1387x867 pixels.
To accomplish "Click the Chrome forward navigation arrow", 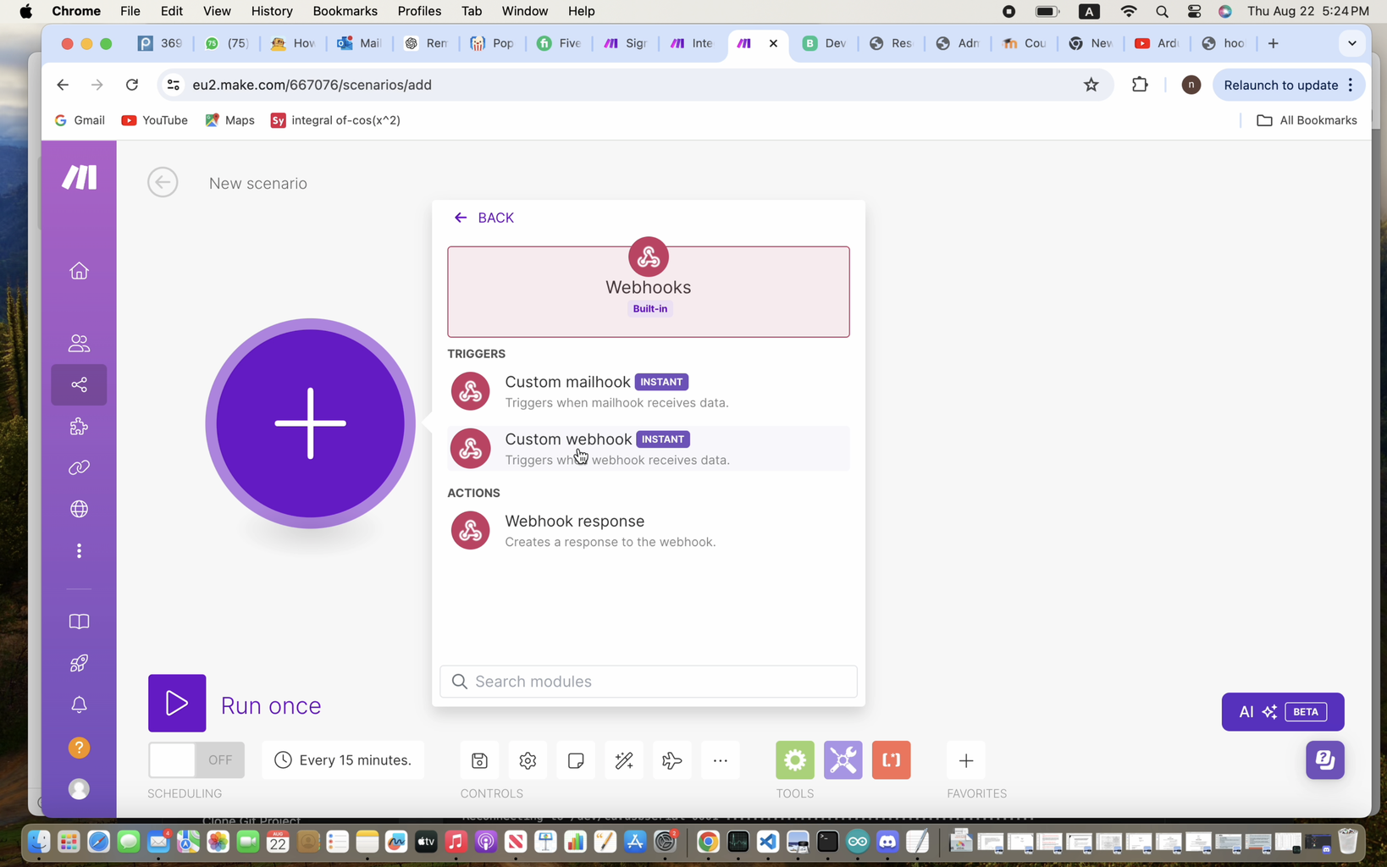I will 97,85.
